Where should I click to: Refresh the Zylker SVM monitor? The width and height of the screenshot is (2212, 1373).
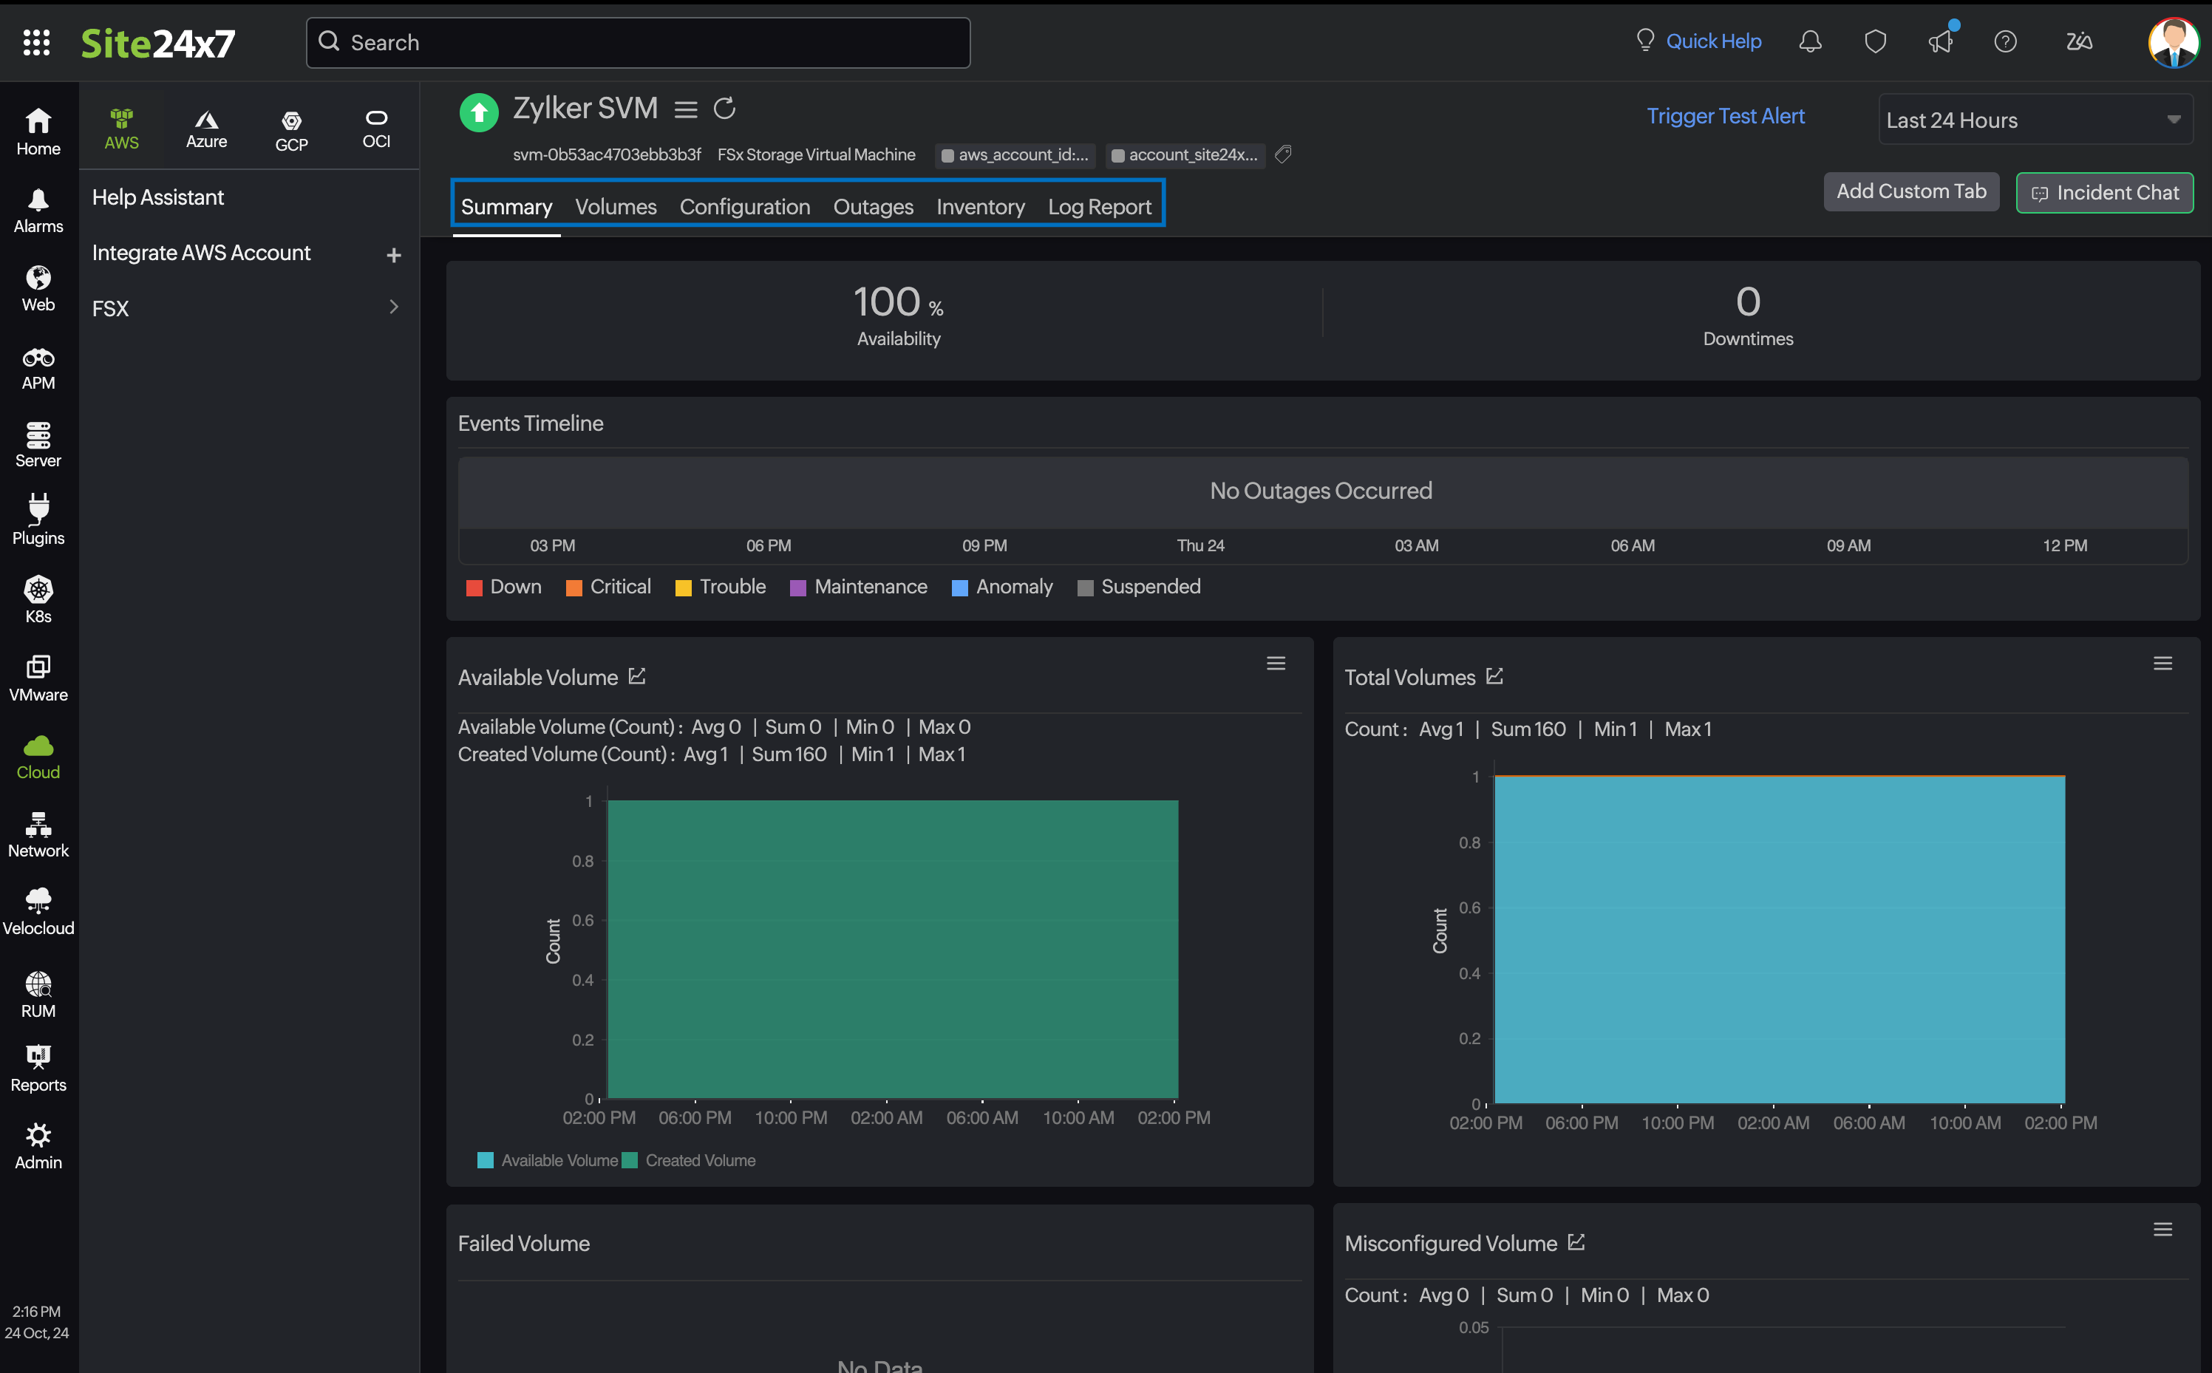click(724, 109)
